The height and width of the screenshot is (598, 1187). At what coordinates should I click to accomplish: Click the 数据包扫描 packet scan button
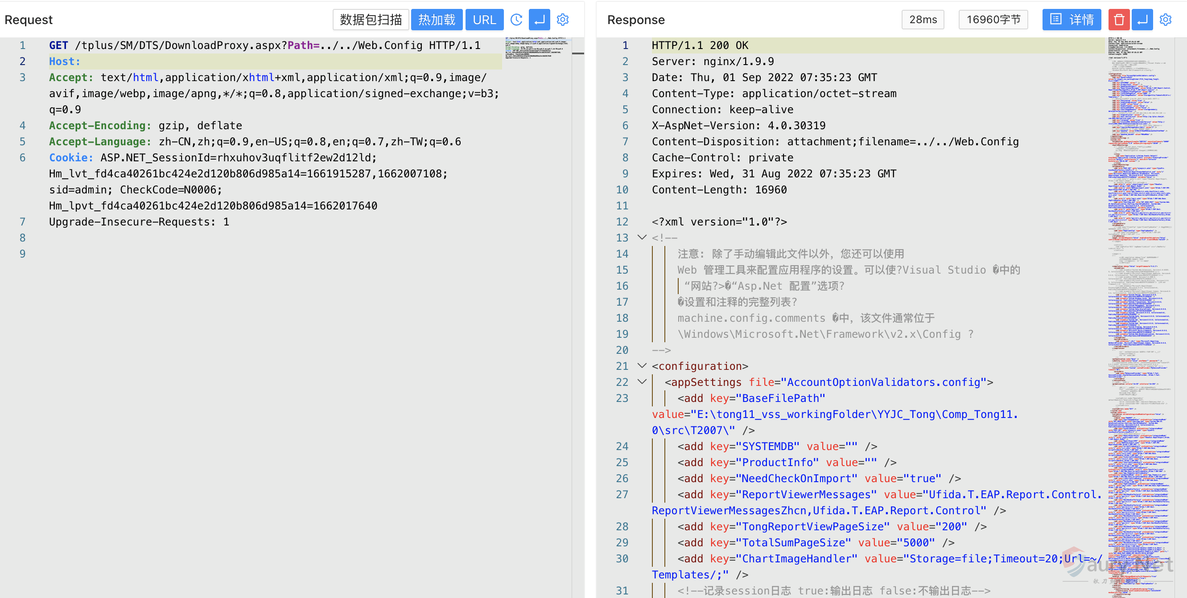click(x=371, y=20)
